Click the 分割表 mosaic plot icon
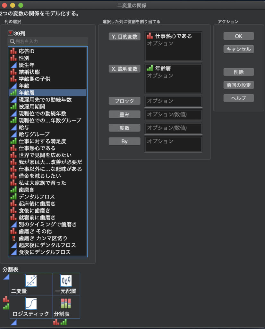The width and height of the screenshot is (265, 329). pos(66,304)
